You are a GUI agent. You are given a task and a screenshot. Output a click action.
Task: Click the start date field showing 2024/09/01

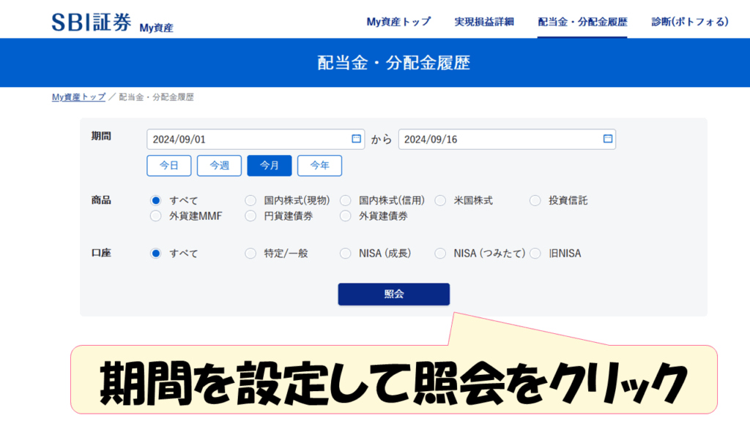(x=245, y=139)
